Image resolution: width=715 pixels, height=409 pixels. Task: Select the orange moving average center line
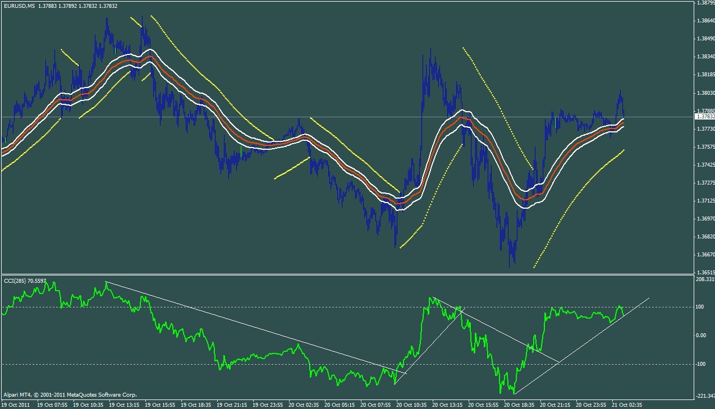click(337, 159)
